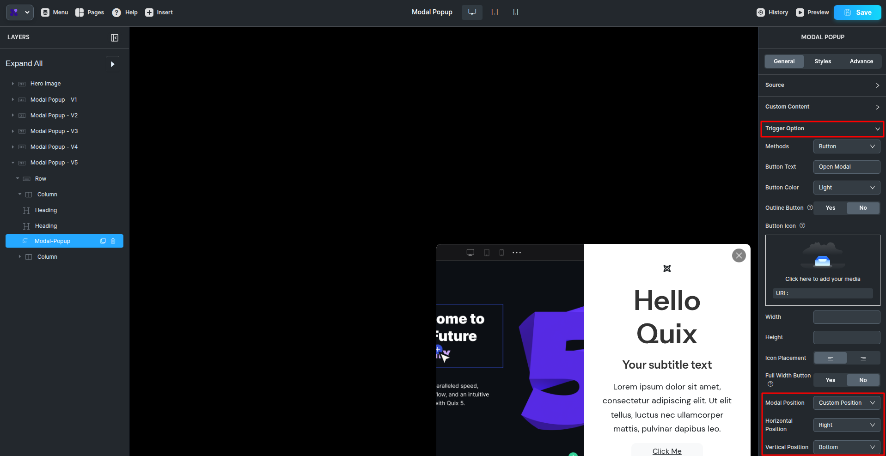Image resolution: width=886 pixels, height=456 pixels.
Task: Set Outline Button to Yes
Action: pos(830,208)
